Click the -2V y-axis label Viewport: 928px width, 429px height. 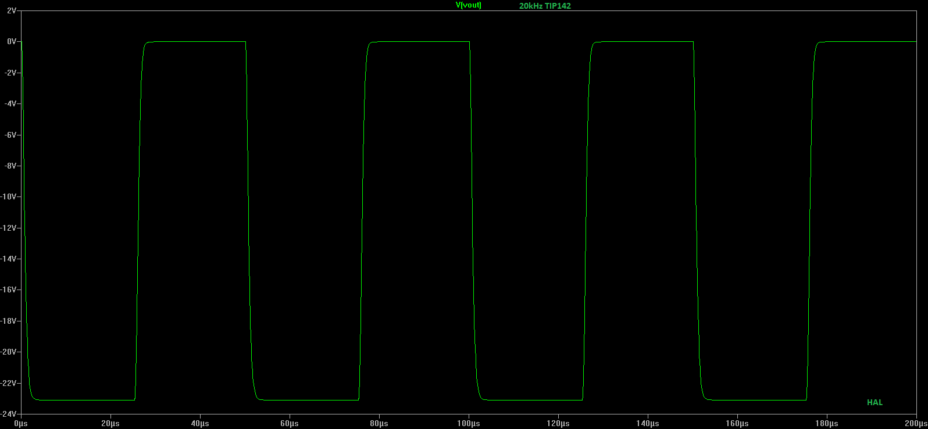coord(10,73)
